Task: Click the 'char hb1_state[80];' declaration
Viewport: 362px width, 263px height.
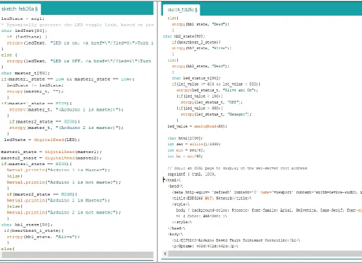Action: click(x=27, y=225)
